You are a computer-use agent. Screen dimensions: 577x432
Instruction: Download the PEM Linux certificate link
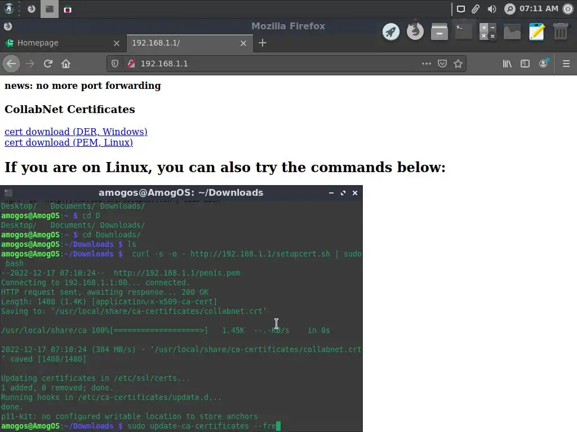coord(68,142)
